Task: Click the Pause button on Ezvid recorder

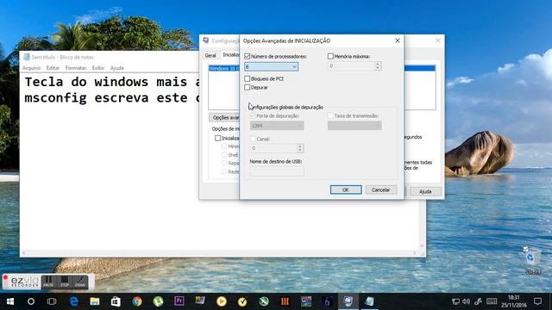Action: tap(48, 282)
